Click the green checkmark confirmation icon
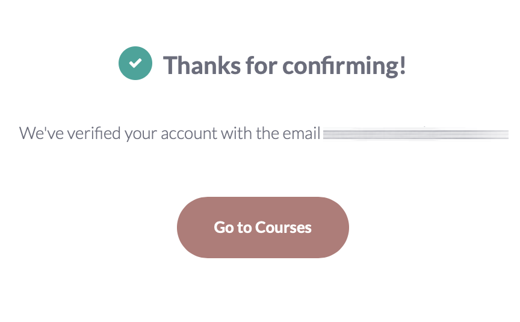This screenshot has height=322, width=520. (135, 63)
